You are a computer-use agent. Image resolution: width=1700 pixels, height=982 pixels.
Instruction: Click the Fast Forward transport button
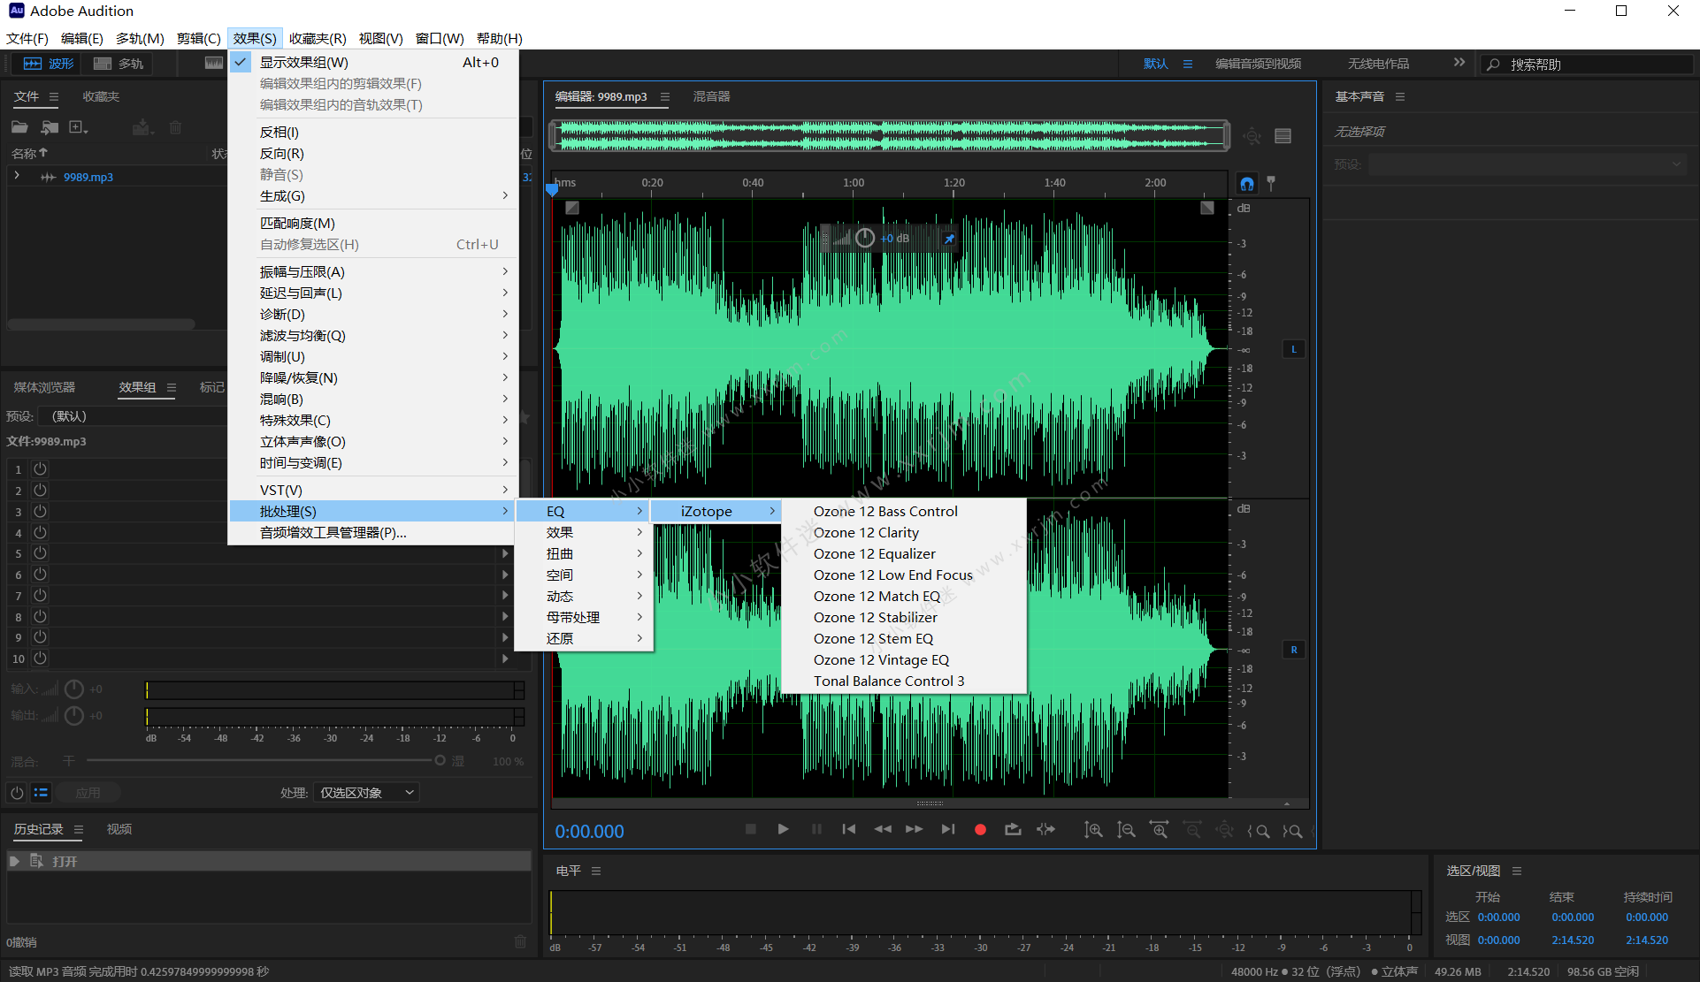pyautogui.click(x=915, y=829)
